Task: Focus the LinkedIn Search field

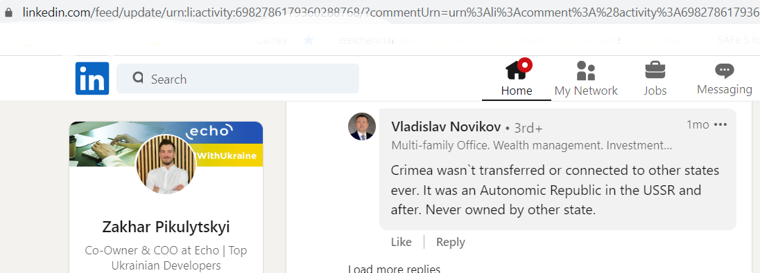Action: [x=237, y=78]
